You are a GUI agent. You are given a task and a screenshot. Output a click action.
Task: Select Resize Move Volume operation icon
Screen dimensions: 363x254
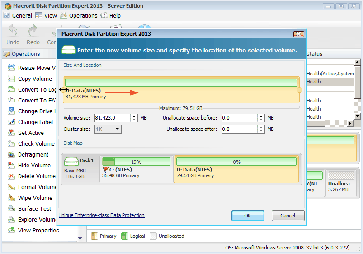pos(11,68)
